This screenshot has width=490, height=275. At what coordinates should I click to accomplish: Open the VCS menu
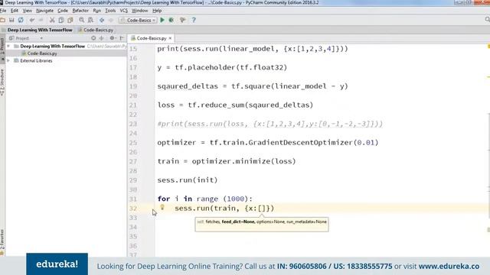(124, 11)
